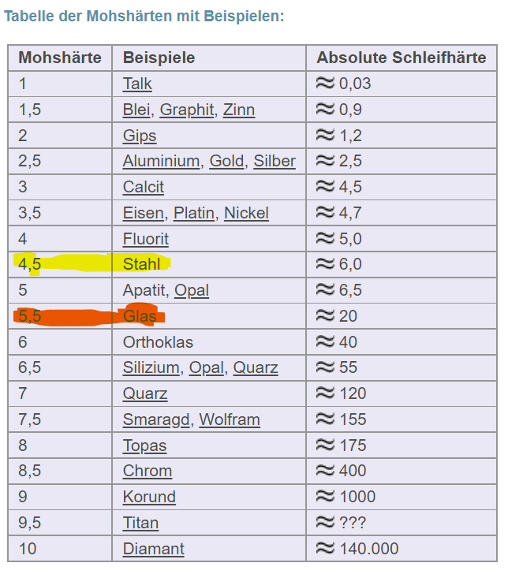Follow the Smaragd link
Screen dimensions: 508x574
tap(156, 419)
